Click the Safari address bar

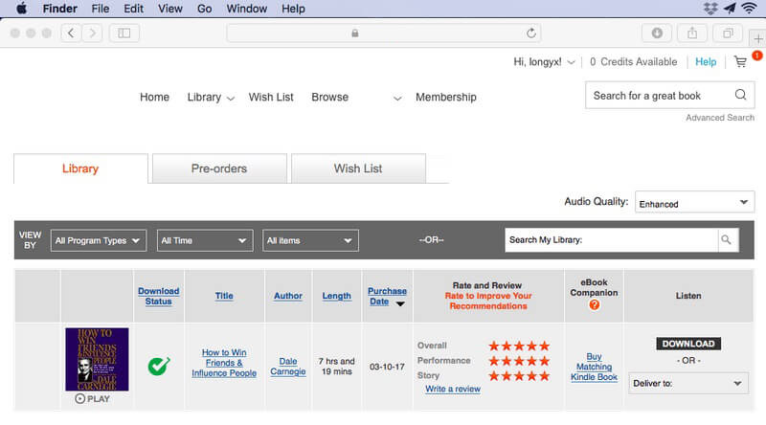pyautogui.click(x=384, y=34)
